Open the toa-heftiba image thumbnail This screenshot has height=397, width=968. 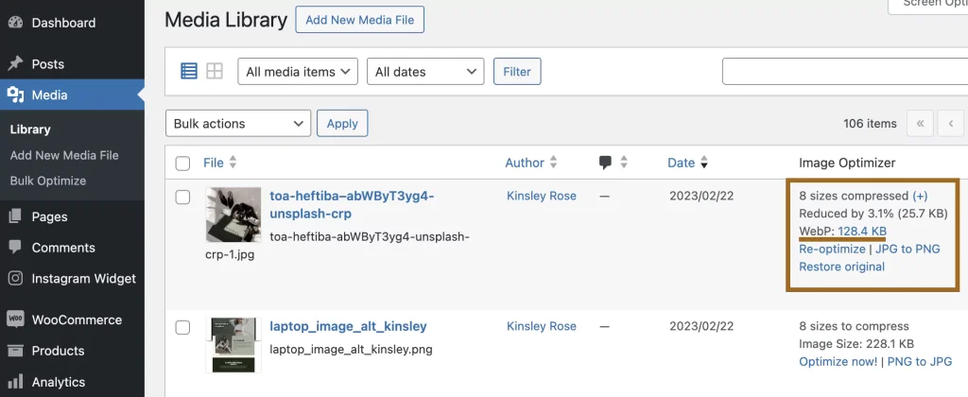[x=233, y=215]
